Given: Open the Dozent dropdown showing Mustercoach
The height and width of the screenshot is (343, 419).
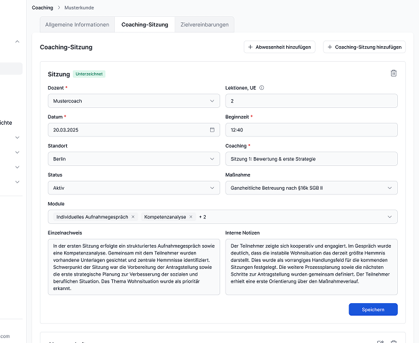Looking at the screenshot, I should point(133,100).
